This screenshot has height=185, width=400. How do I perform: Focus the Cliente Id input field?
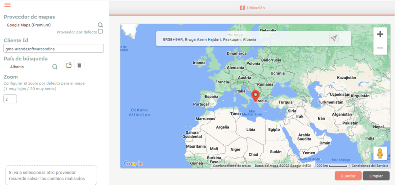pyautogui.click(x=54, y=48)
